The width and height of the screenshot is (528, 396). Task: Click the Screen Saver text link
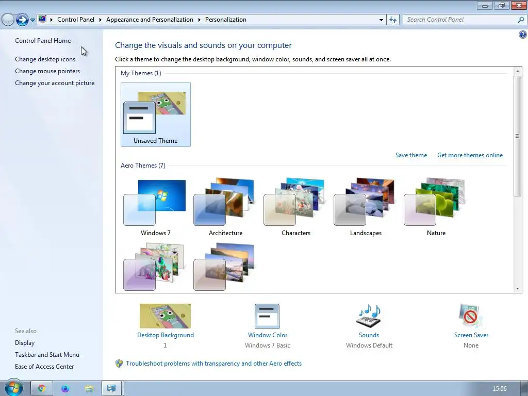[471, 335]
